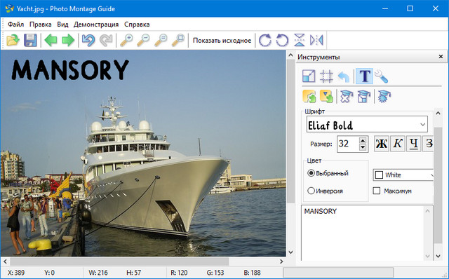449x279 pixels.
Task: Click the MANSORY text overlay on image
Action: point(70,70)
